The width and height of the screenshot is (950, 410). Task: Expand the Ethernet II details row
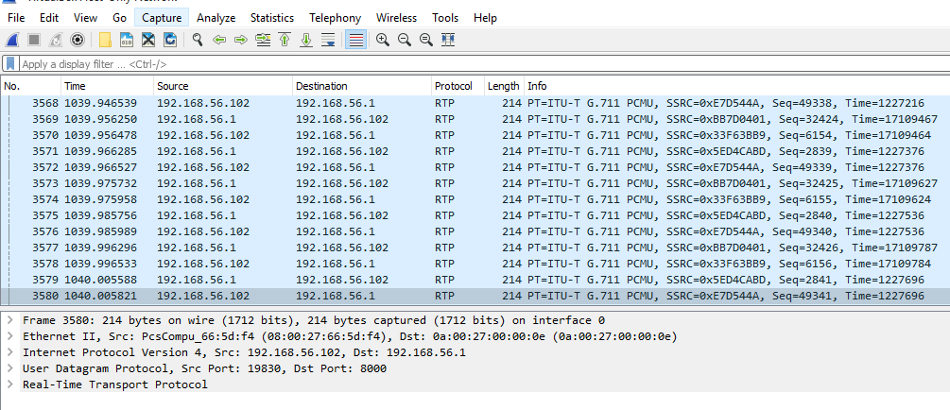pos(10,336)
